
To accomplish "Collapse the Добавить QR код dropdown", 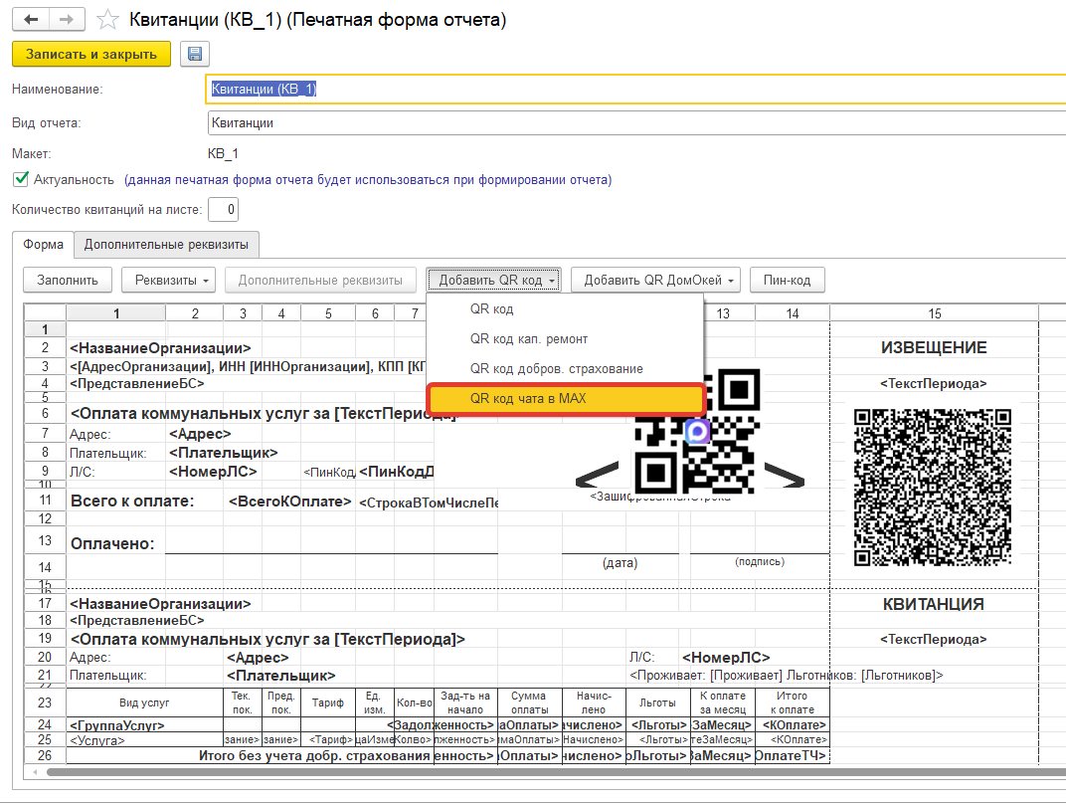I will (495, 280).
